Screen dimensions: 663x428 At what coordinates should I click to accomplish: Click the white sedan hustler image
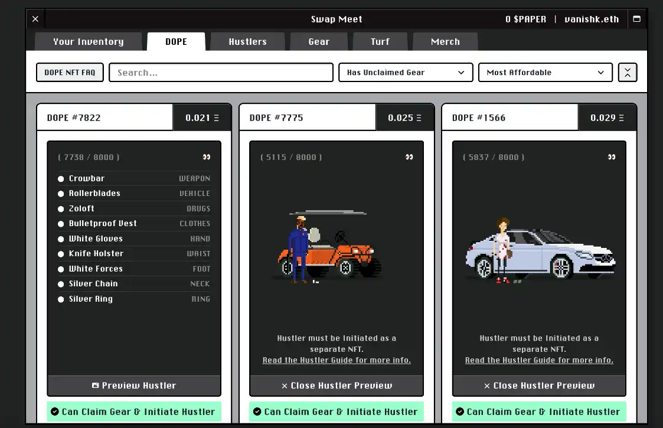540,250
